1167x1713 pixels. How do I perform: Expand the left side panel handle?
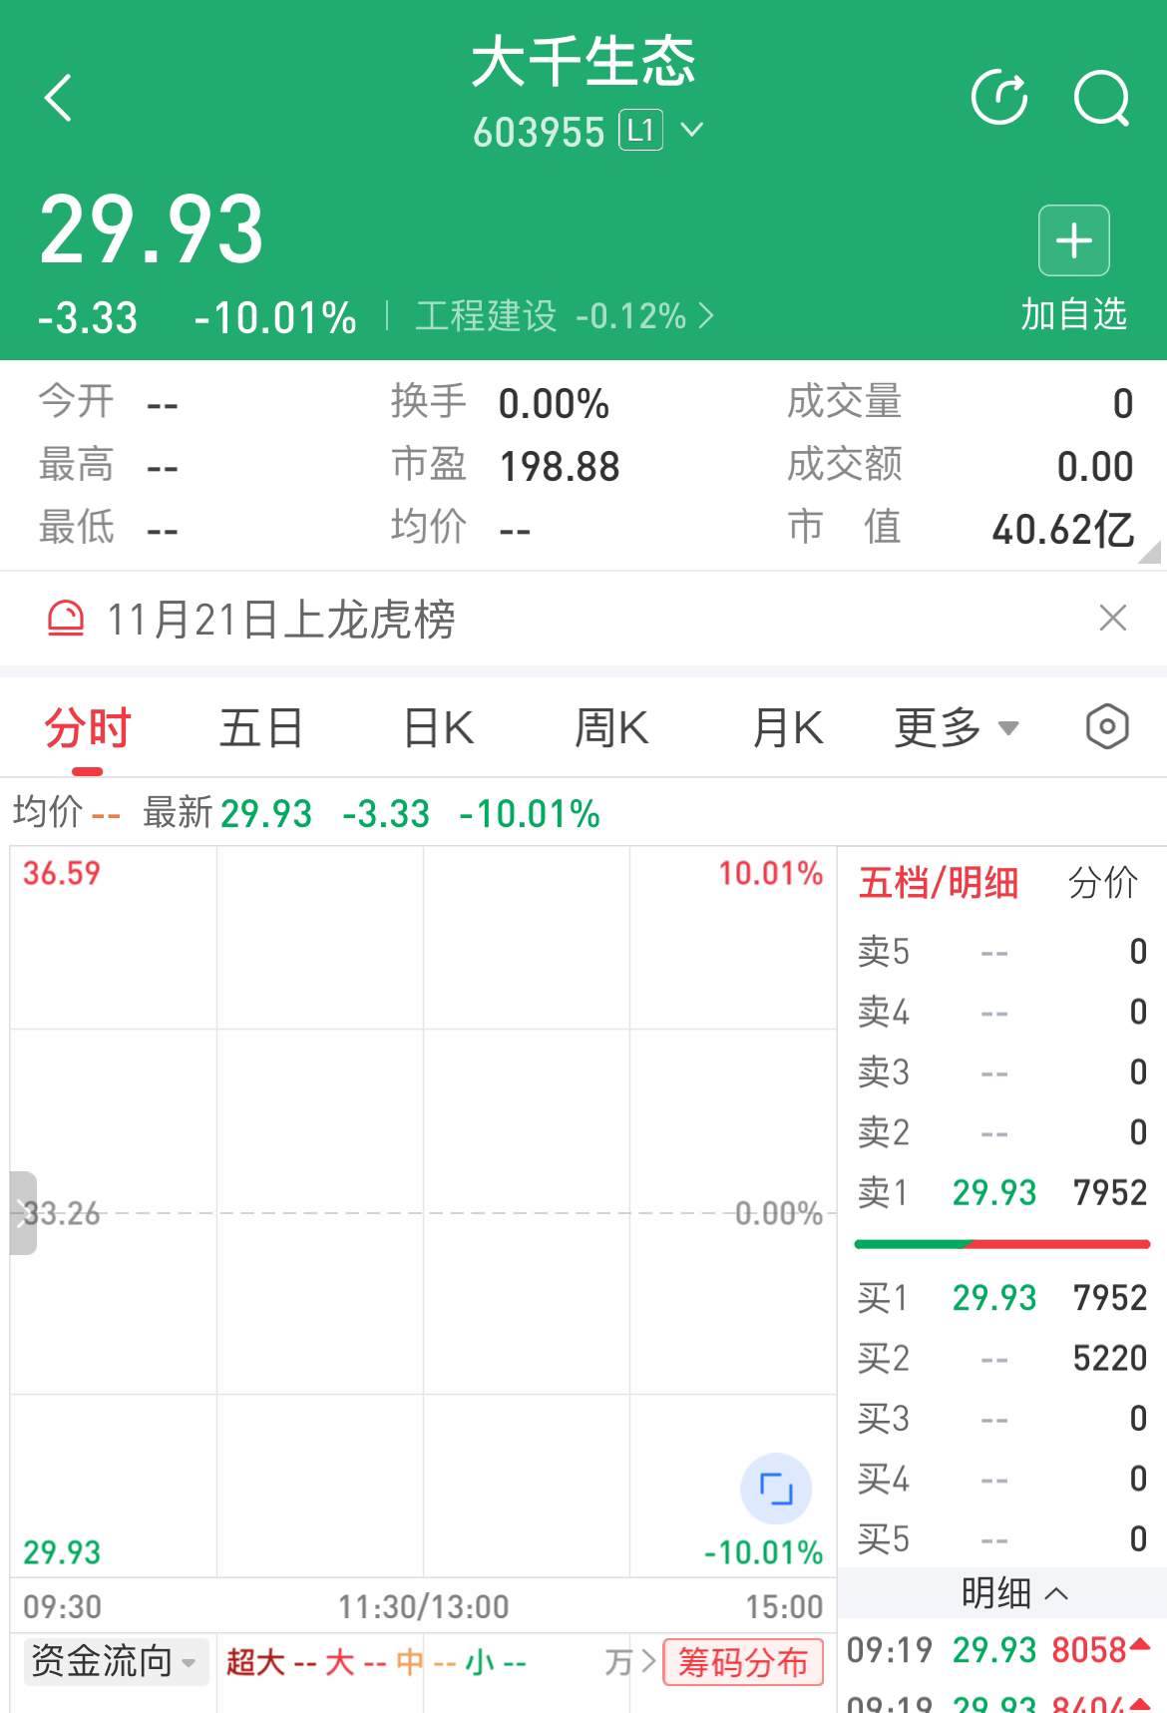(x=23, y=1213)
